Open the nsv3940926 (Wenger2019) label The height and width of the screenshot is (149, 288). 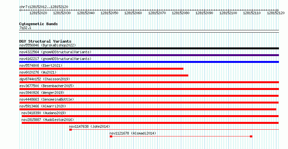[x=42, y=93]
